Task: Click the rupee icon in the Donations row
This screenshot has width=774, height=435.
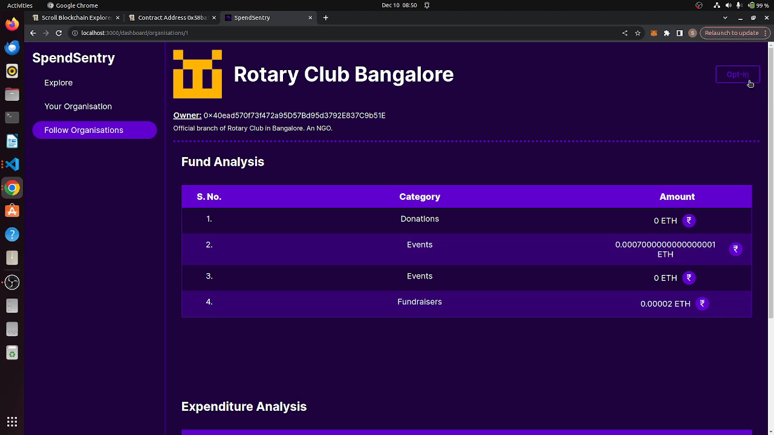Action: point(689,221)
